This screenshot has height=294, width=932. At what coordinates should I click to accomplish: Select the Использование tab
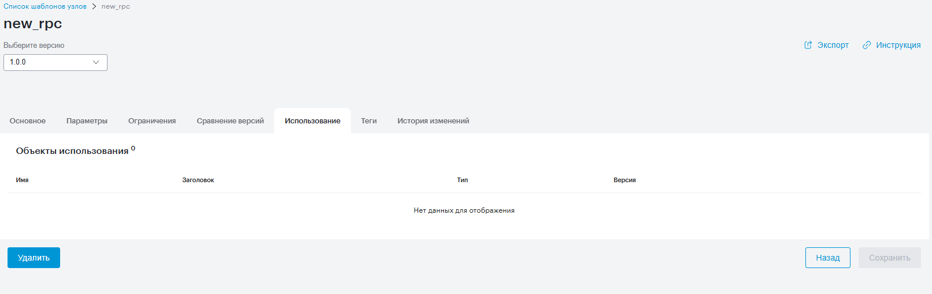(312, 121)
